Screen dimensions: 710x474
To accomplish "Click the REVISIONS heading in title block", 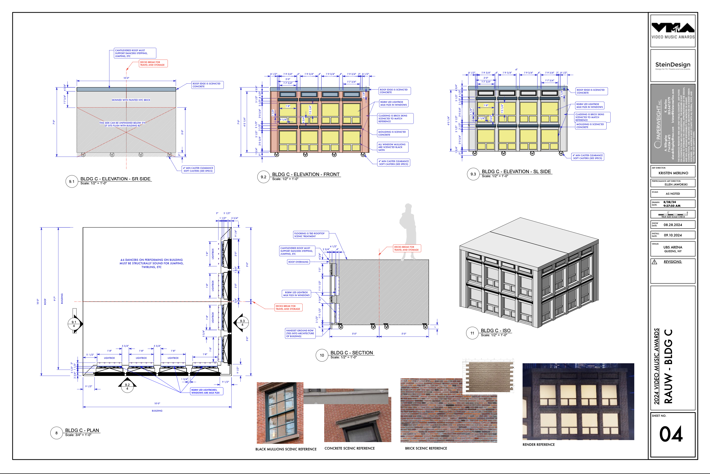I will point(673,262).
